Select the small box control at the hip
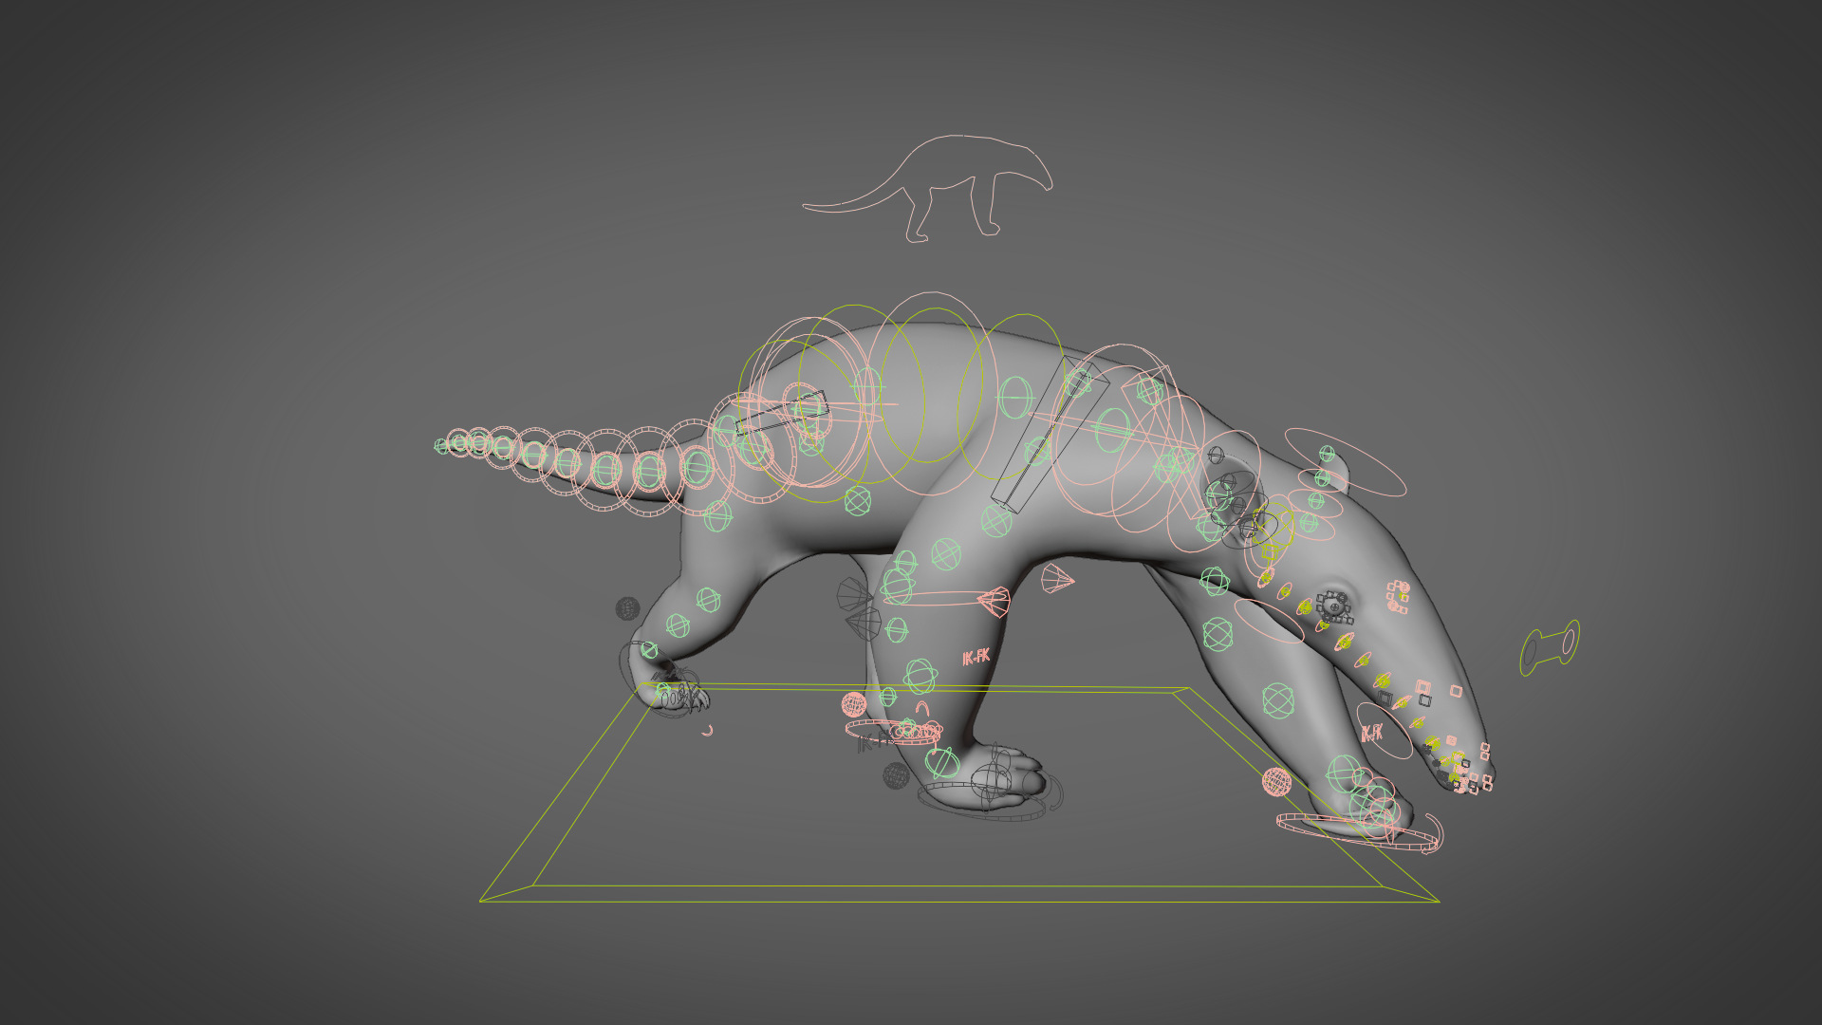This screenshot has width=1822, height=1025. [781, 415]
